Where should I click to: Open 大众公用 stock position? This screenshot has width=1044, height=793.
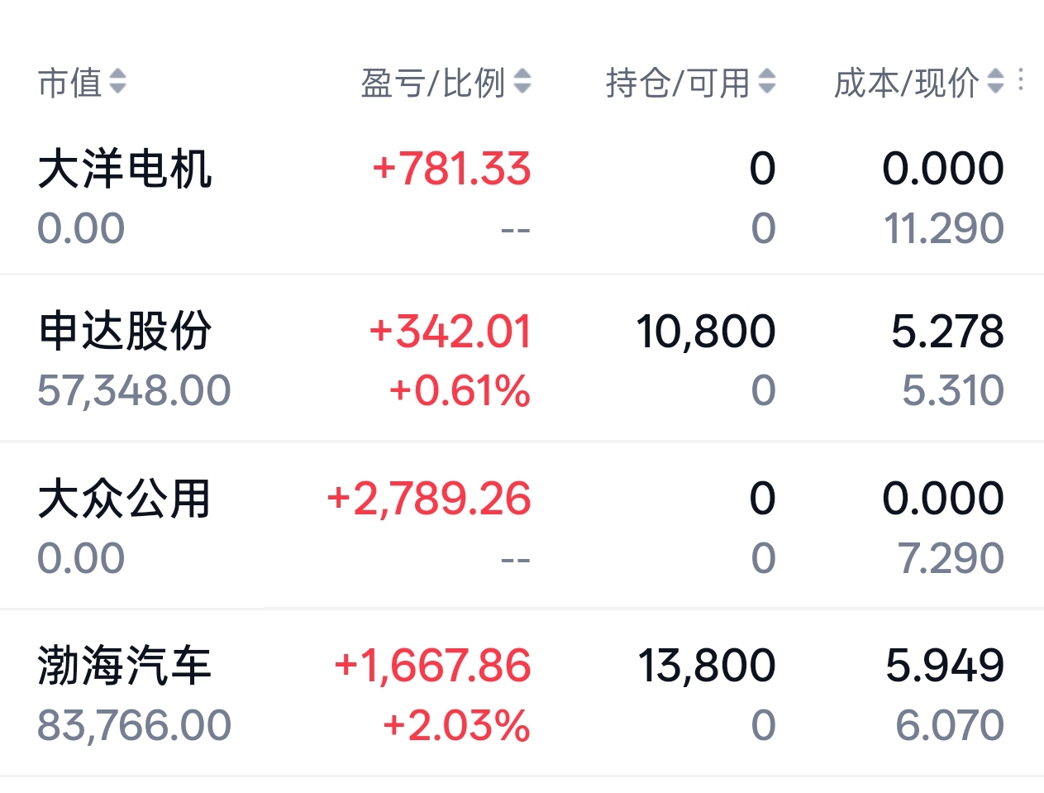coord(125,499)
